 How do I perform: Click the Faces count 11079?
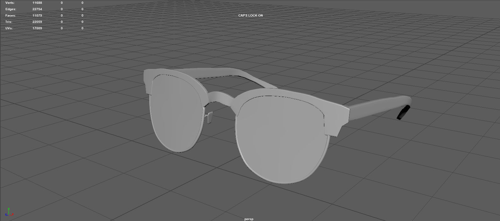click(x=37, y=15)
